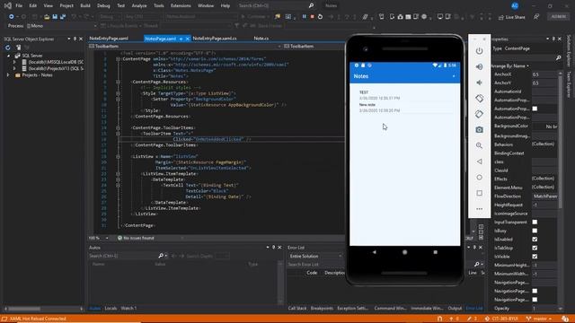This screenshot has height=323, width=575.
Task: Click the Android recents button on the phone
Action: 435,252
